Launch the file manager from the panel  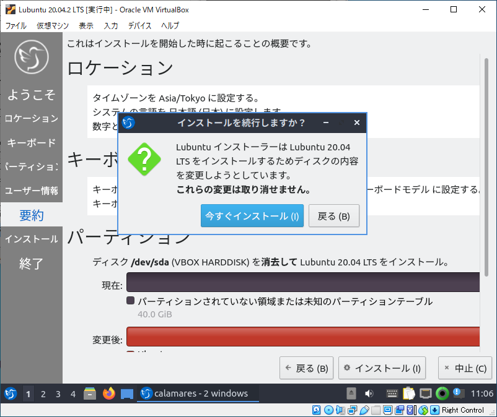click(90, 393)
